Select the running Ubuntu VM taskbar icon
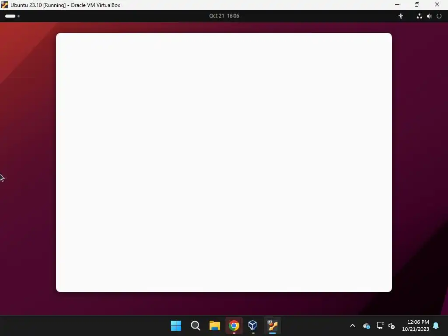This screenshot has height=336, width=448. point(273,325)
